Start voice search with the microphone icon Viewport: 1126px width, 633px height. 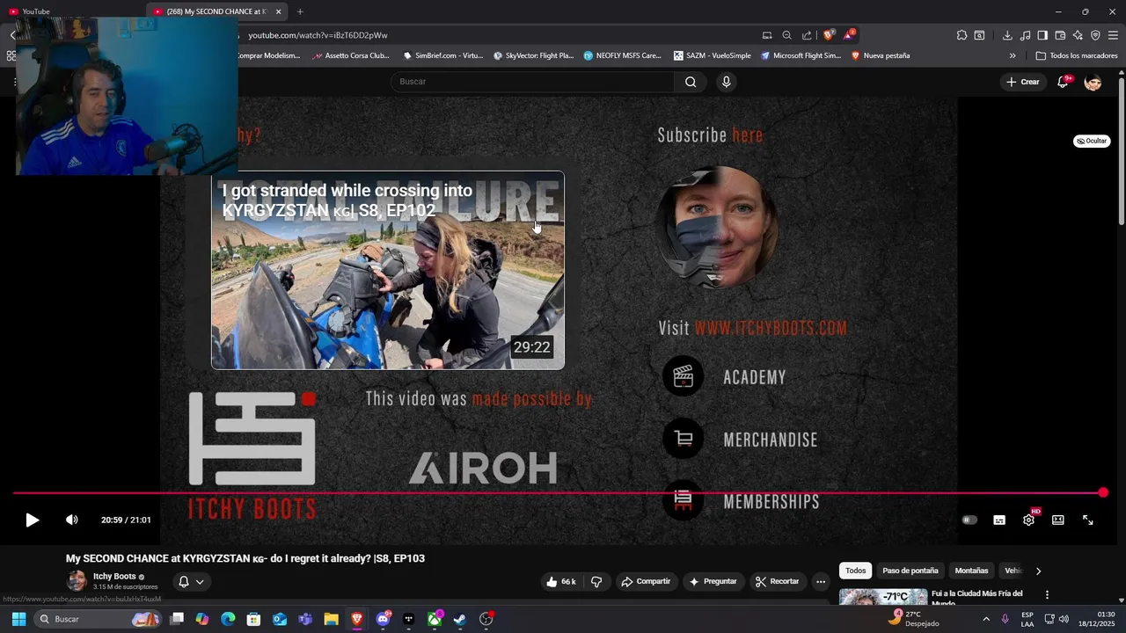point(726,82)
